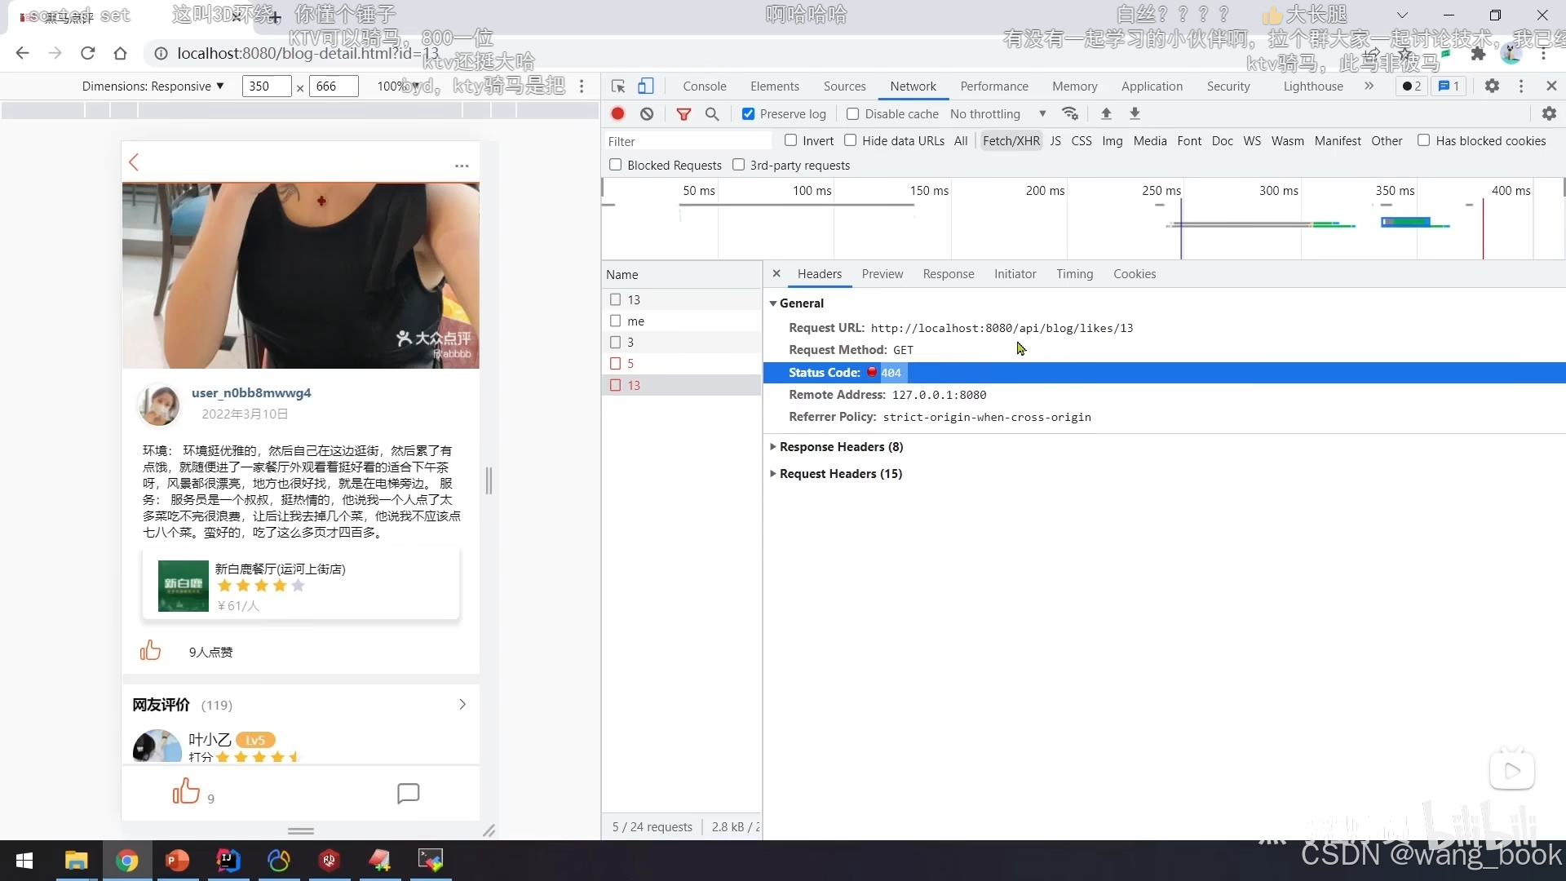
Task: Open user_n0bb8mwwg4 profile link
Action: (251, 392)
